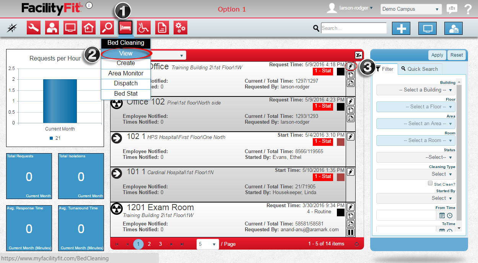Click pencil edit icon for Office 102
Image resolution: width=478 pixels, height=263 pixels.
350,101
